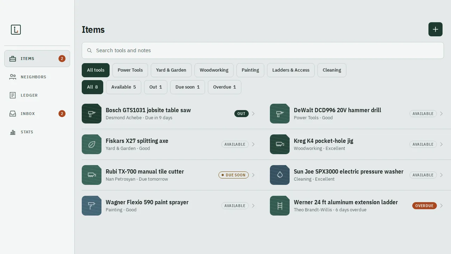
Task: Click the DeWalt hammer drill thumbnail icon
Action: [280, 114]
